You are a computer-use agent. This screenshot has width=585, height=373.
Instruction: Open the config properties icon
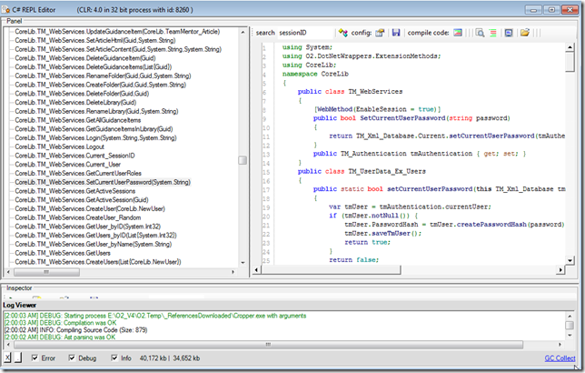[380, 33]
